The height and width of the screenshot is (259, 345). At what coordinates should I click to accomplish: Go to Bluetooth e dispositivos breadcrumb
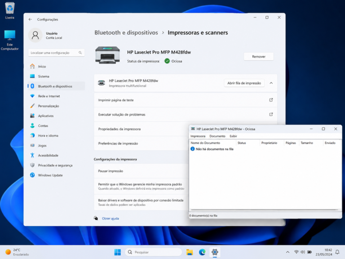click(x=126, y=32)
